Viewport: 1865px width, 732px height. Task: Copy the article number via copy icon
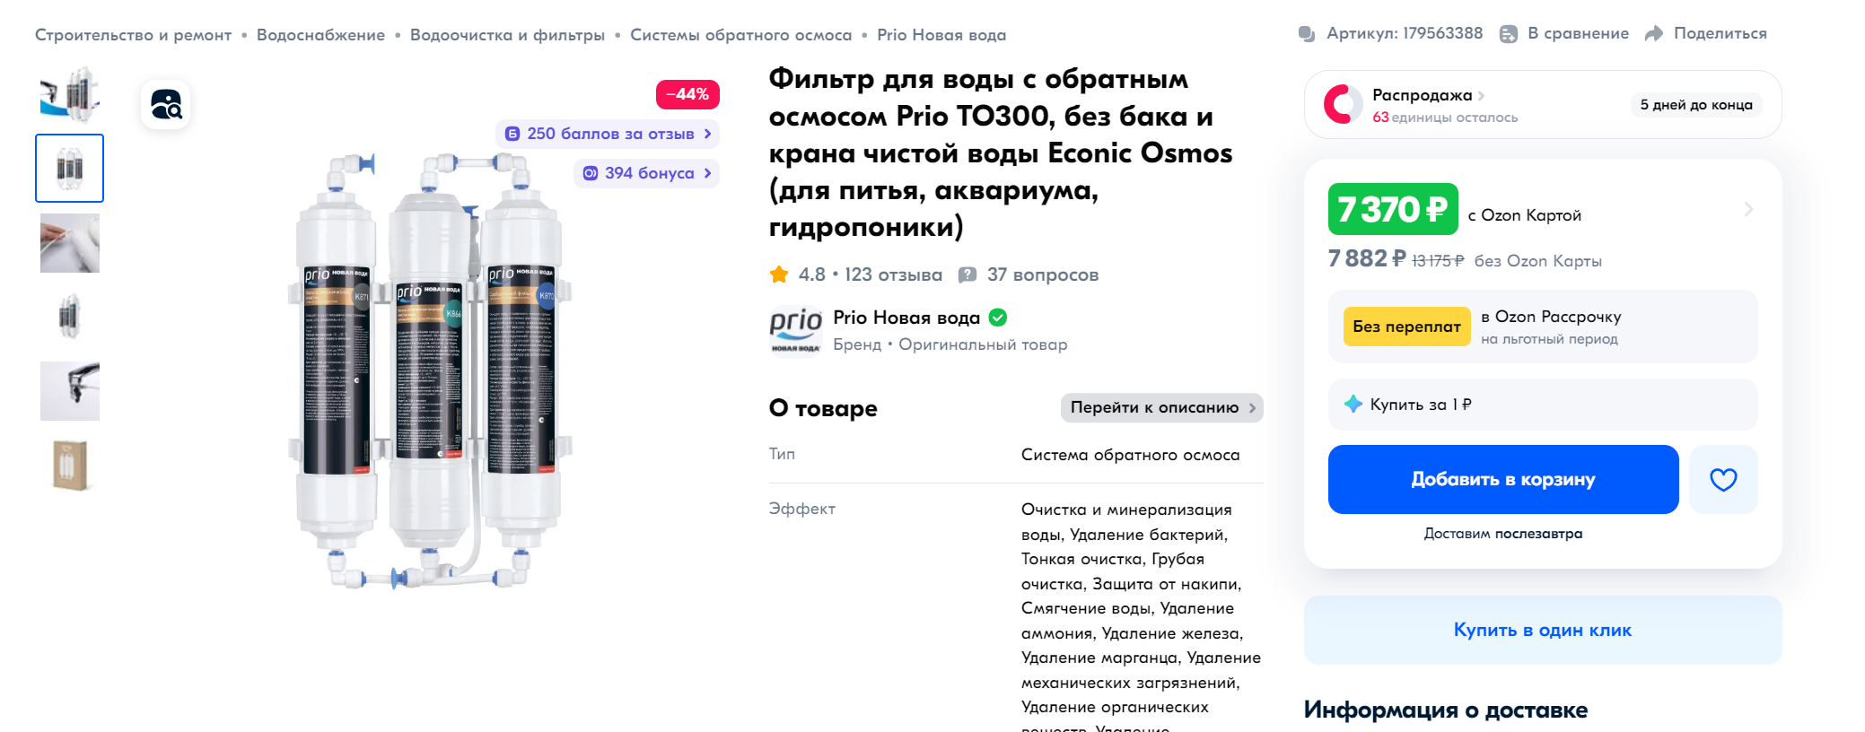point(1307,34)
